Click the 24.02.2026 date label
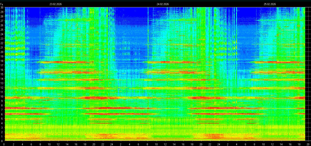This screenshot has width=311, height=146. point(162,4)
